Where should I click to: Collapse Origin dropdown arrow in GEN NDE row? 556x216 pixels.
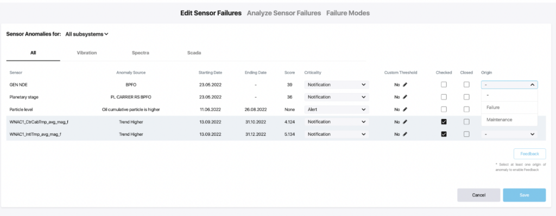(532, 85)
